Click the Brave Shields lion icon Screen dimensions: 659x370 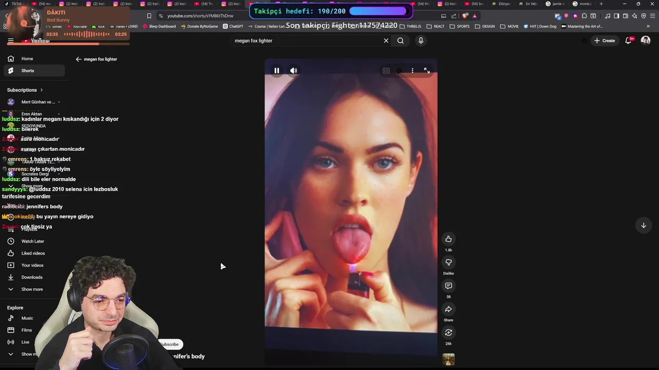click(465, 16)
